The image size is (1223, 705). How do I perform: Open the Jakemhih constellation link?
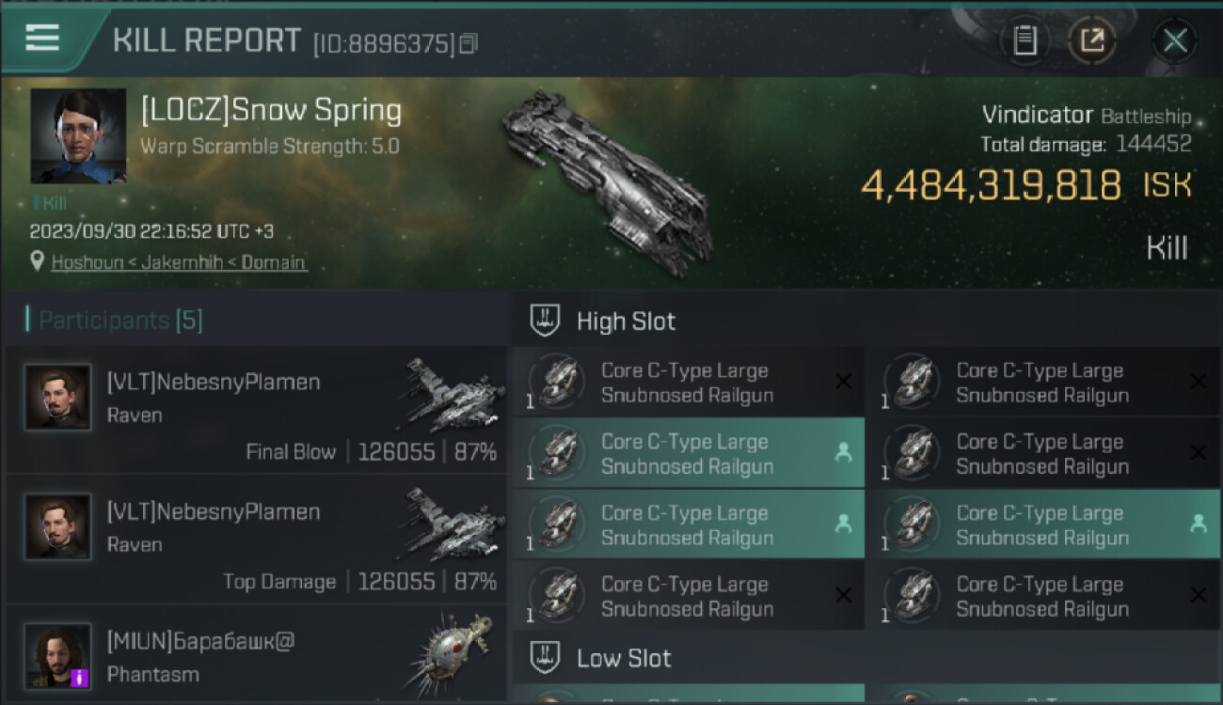click(x=183, y=262)
